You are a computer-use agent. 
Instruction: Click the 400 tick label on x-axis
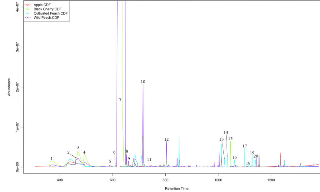60,180
